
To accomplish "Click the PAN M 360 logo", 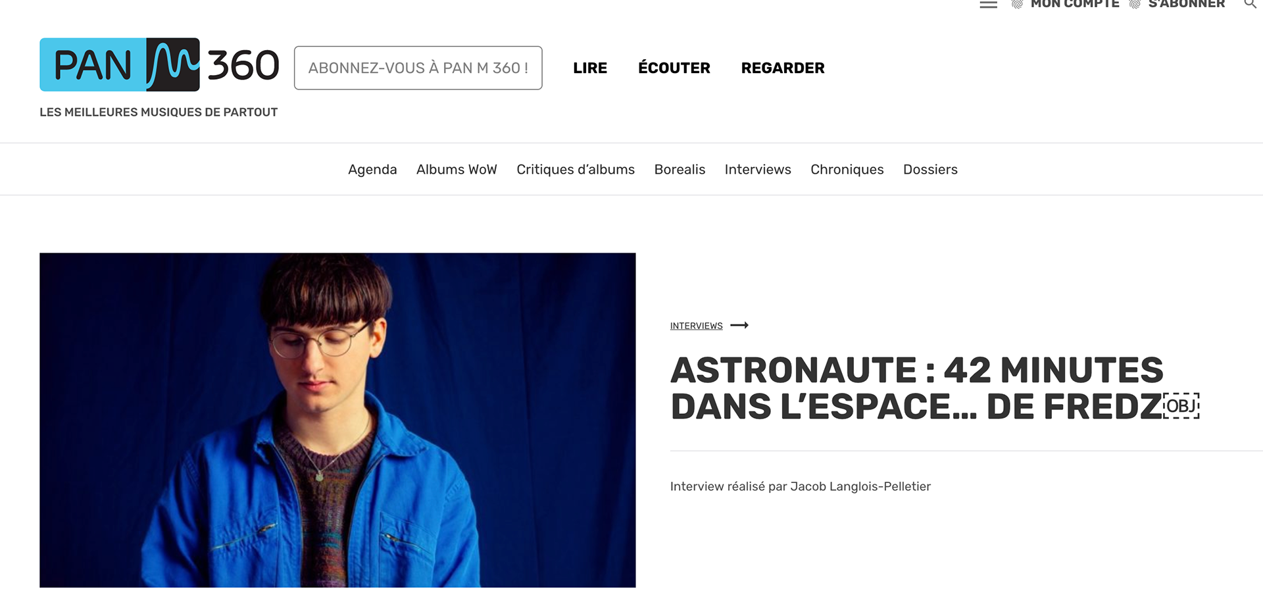I will click(x=159, y=64).
